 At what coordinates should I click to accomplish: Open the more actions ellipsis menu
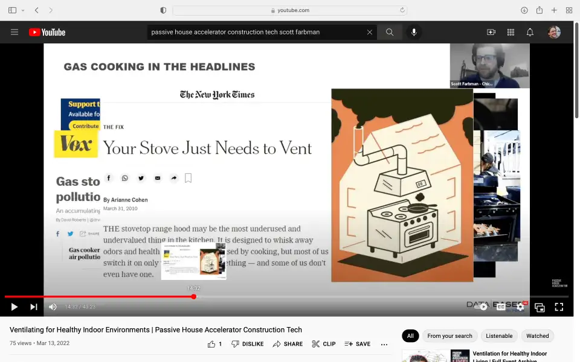coord(384,344)
